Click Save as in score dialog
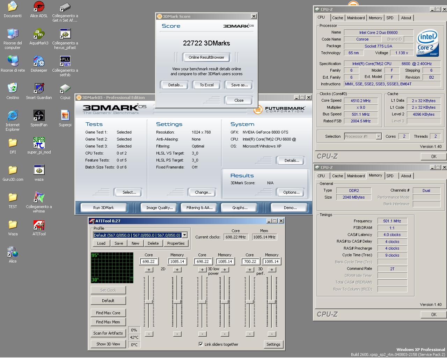Viewport: 447px width, 358px height. click(240, 85)
